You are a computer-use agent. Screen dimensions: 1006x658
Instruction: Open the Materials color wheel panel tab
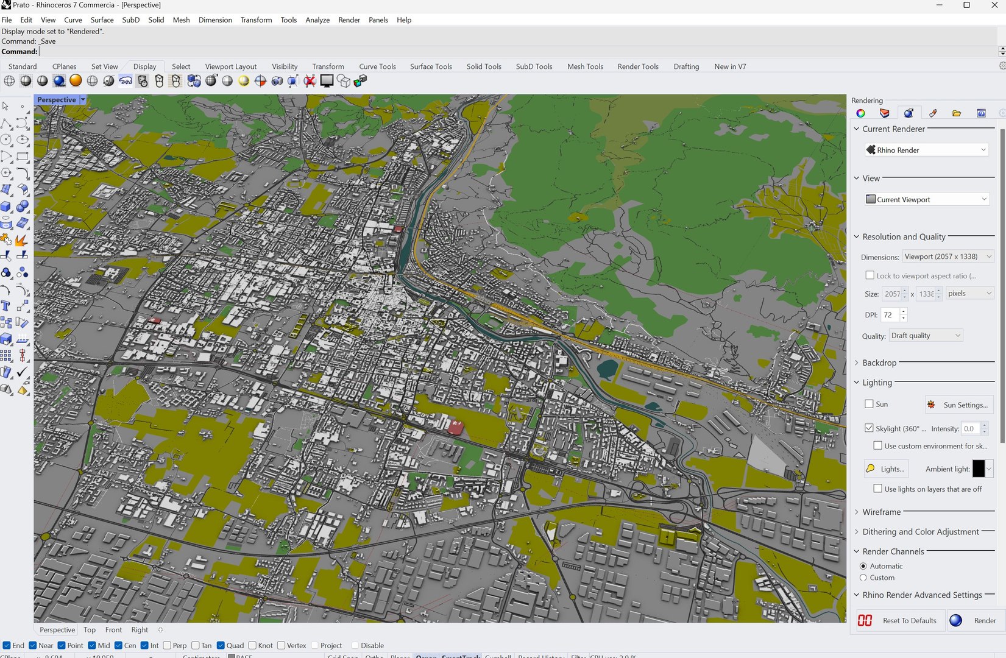click(860, 113)
